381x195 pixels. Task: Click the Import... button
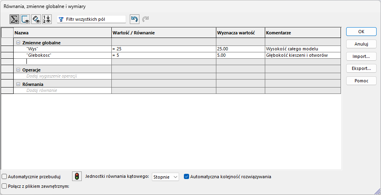(x=361, y=56)
